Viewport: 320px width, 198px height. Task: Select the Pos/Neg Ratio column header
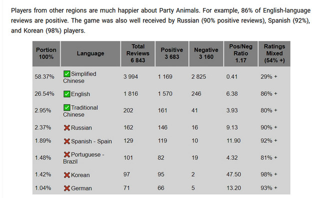coord(241,53)
